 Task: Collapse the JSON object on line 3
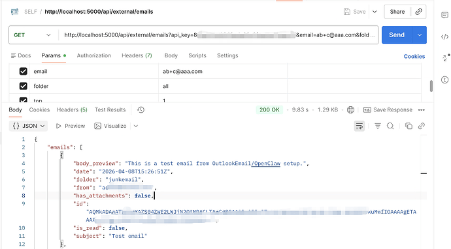coord(61,155)
